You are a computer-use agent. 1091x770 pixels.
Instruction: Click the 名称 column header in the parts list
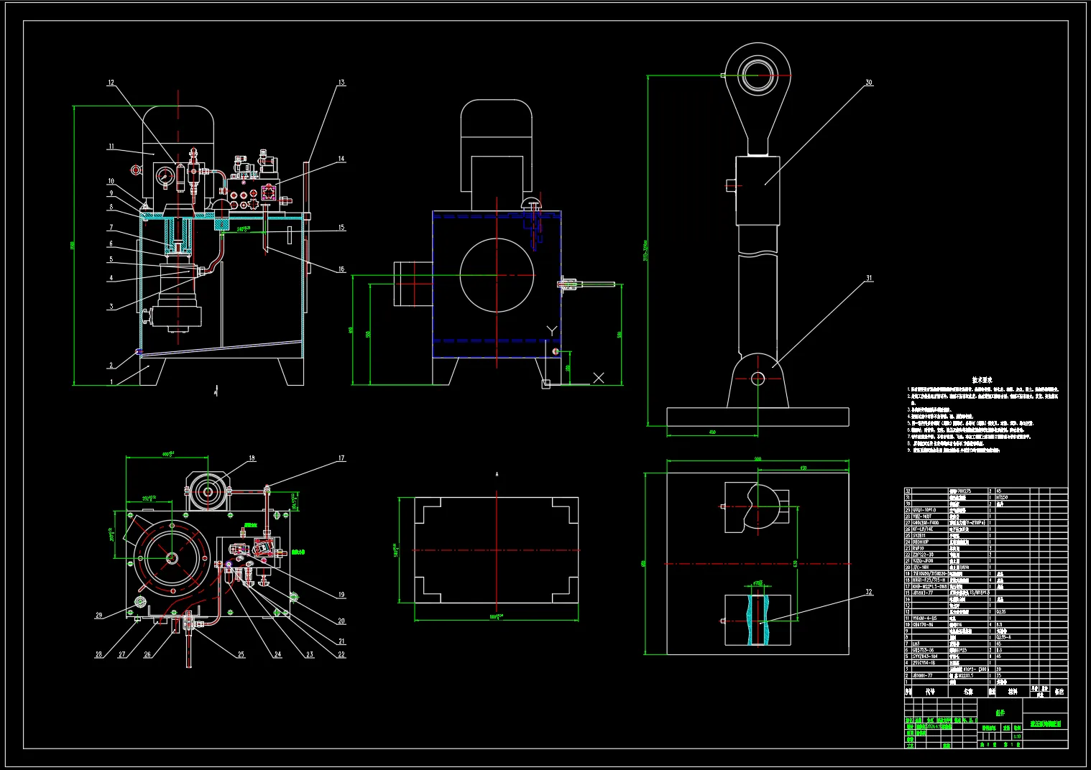tap(968, 692)
